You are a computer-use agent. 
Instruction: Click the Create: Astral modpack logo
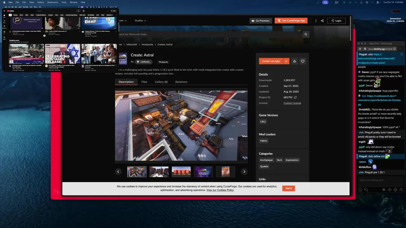tap(123, 59)
